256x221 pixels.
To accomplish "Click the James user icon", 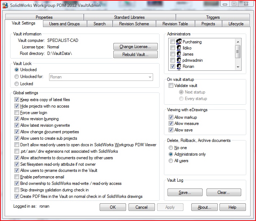I will coord(179,54).
